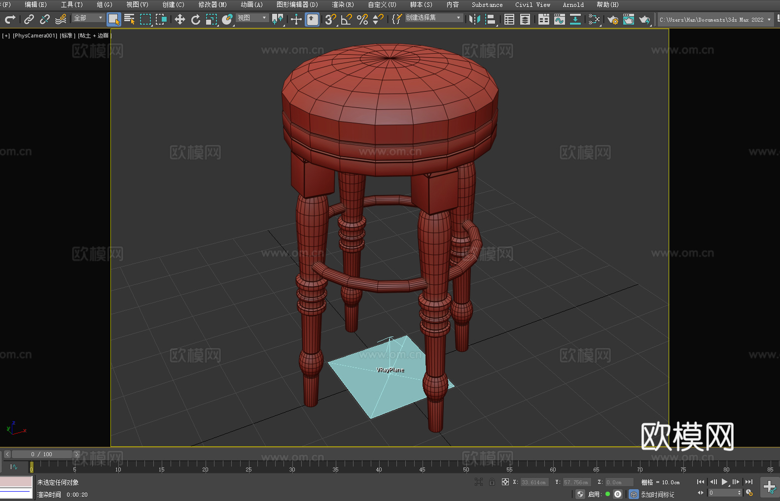Click the Y coordinate field
This screenshot has width=780, height=501.
[577, 482]
